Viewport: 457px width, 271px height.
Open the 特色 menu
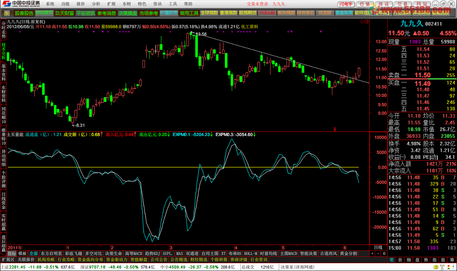(x=142, y=4)
